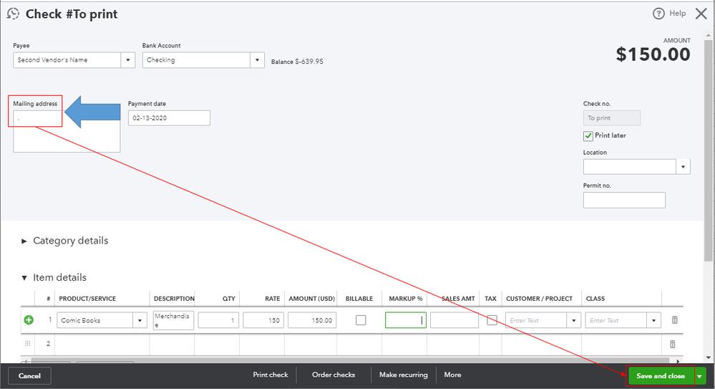Close the check form with X

pyautogui.click(x=701, y=14)
